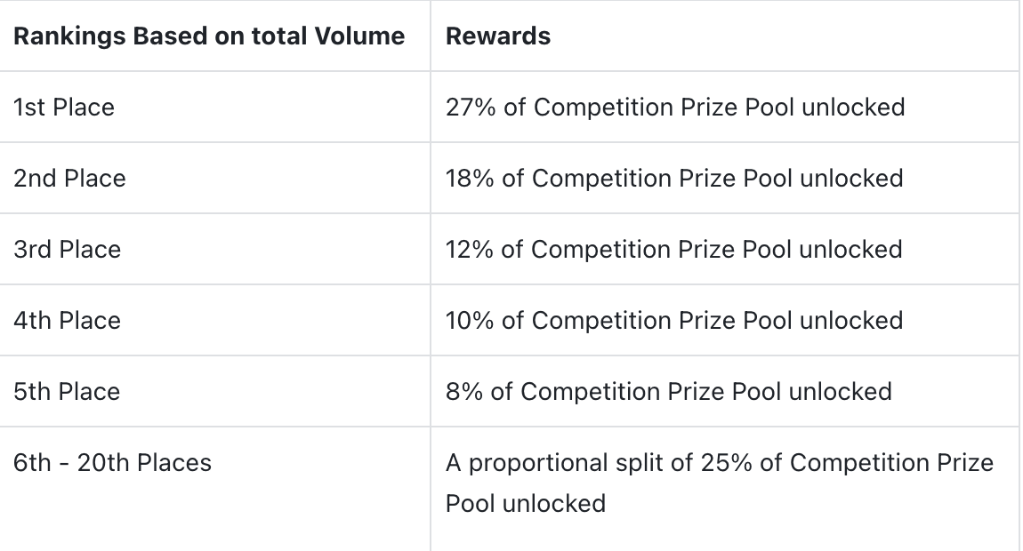Click the 'Pool unlocked' text in last row
This screenshot has width=1023, height=551.
tap(526, 503)
